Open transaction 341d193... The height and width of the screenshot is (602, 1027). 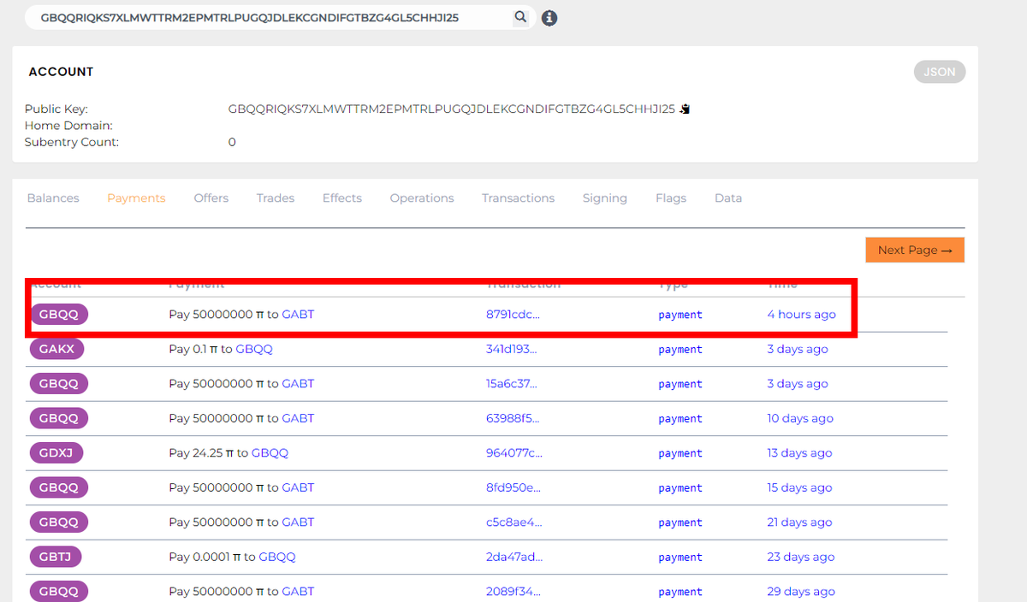click(512, 349)
